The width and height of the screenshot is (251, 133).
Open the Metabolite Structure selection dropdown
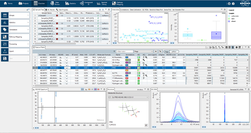tap(130, 97)
